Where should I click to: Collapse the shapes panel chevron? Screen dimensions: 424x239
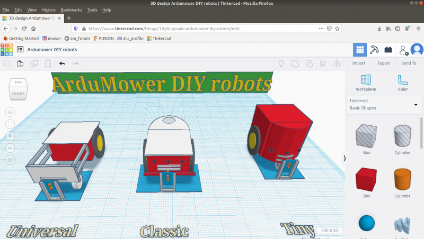344,158
